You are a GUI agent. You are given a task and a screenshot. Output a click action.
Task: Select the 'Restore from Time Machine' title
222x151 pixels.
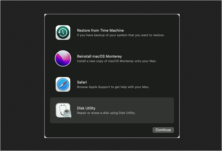pos(100,30)
